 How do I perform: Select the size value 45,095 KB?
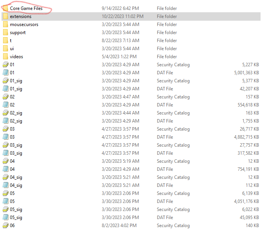[x=249, y=218]
